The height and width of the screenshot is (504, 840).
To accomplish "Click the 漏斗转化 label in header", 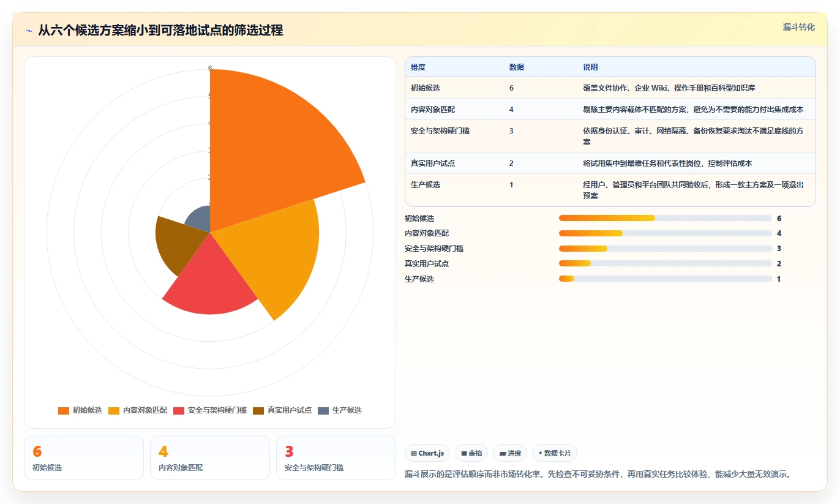I will (798, 27).
